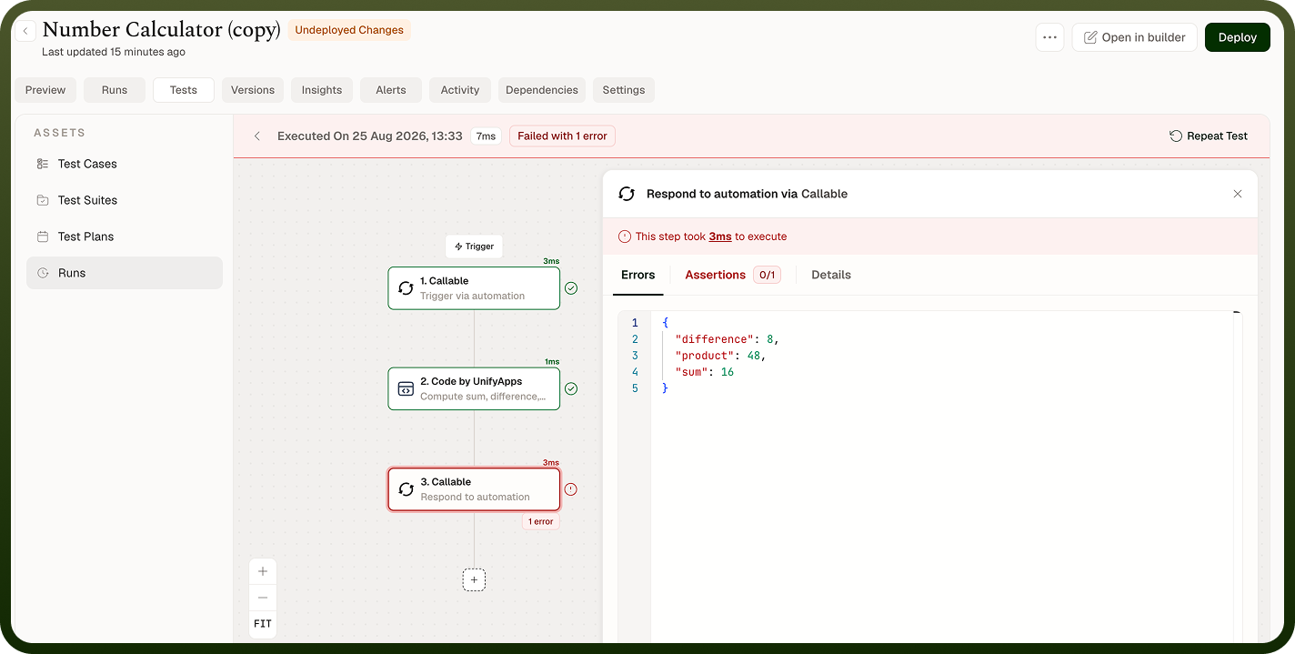Select Test Plans in Assets sidebar
This screenshot has width=1295, height=654.
pyautogui.click(x=125, y=236)
